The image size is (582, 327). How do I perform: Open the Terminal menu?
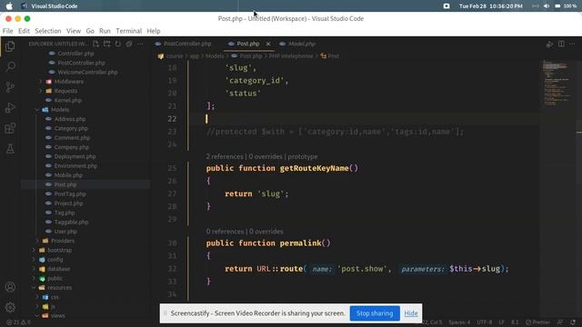click(x=128, y=31)
